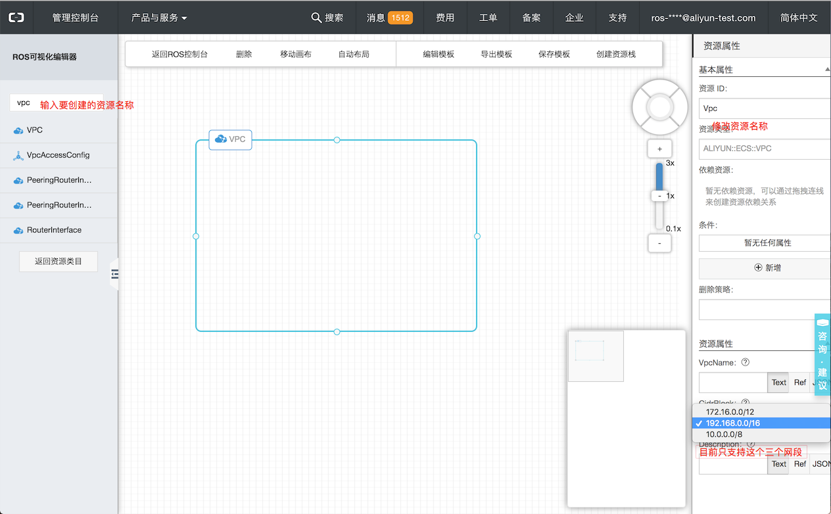The height and width of the screenshot is (514, 831).
Task: Click ROS可视化编辑器 sidebar title
Action: (x=45, y=57)
